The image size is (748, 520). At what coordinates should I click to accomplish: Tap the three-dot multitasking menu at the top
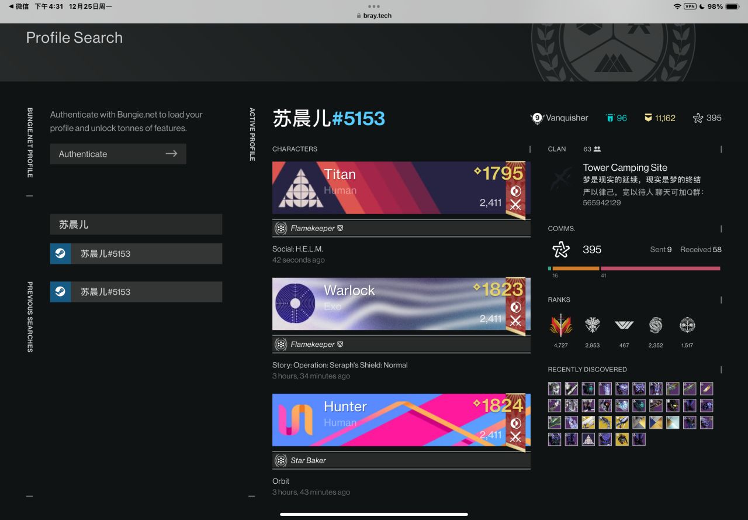pos(374,6)
